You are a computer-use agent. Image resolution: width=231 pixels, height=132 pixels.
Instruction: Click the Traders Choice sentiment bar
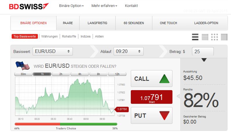point(66,124)
